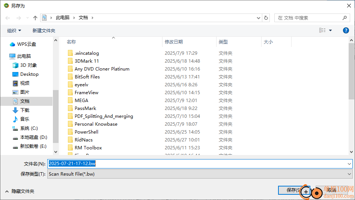Select the 3DMark 11 folder icon
This screenshot has height=200, width=355.
coord(70,61)
